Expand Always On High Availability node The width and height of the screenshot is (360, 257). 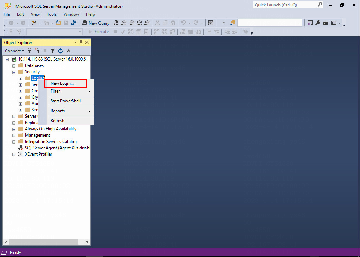point(14,129)
